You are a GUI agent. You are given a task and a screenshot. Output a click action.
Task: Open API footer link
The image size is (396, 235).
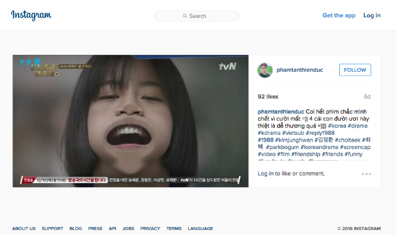pos(112,228)
